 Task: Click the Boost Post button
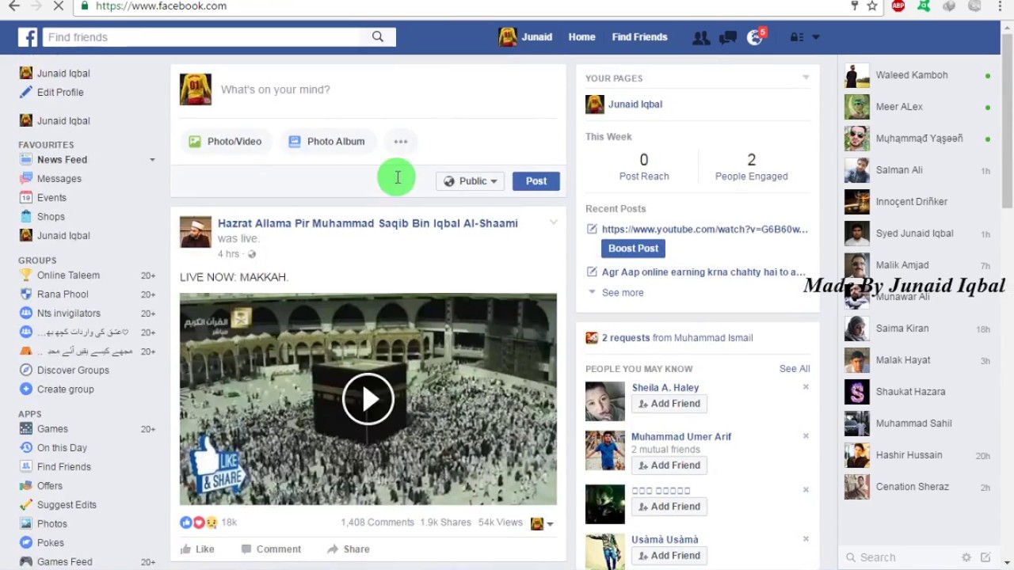[x=633, y=249]
